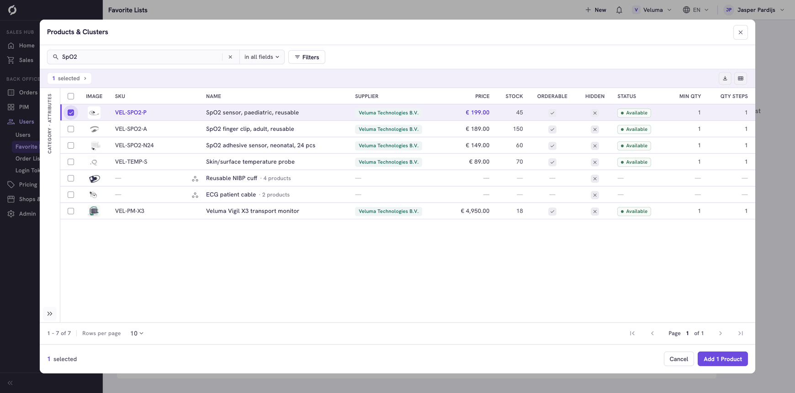
Task: Open the Filters button
Action: [307, 57]
